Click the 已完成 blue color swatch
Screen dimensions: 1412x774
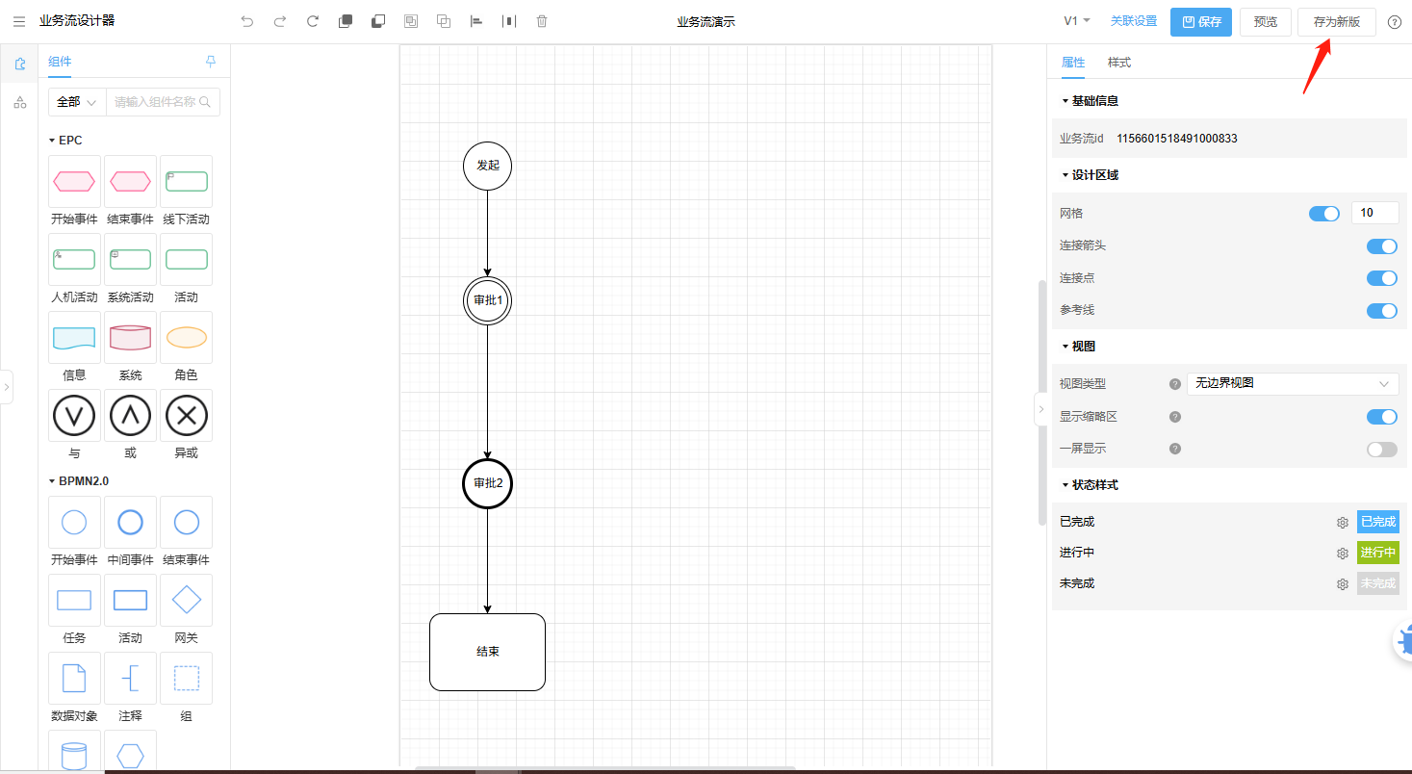pyautogui.click(x=1378, y=522)
